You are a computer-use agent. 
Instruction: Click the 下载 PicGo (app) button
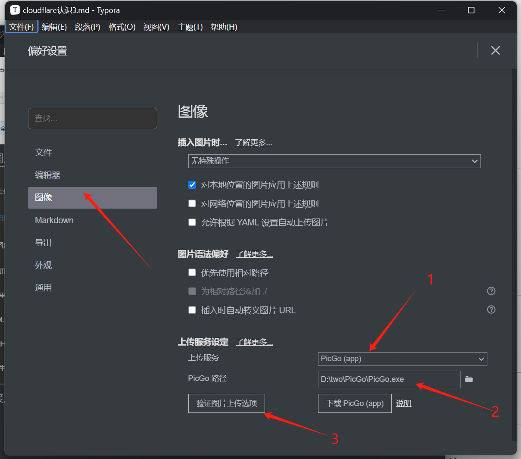[354, 403]
